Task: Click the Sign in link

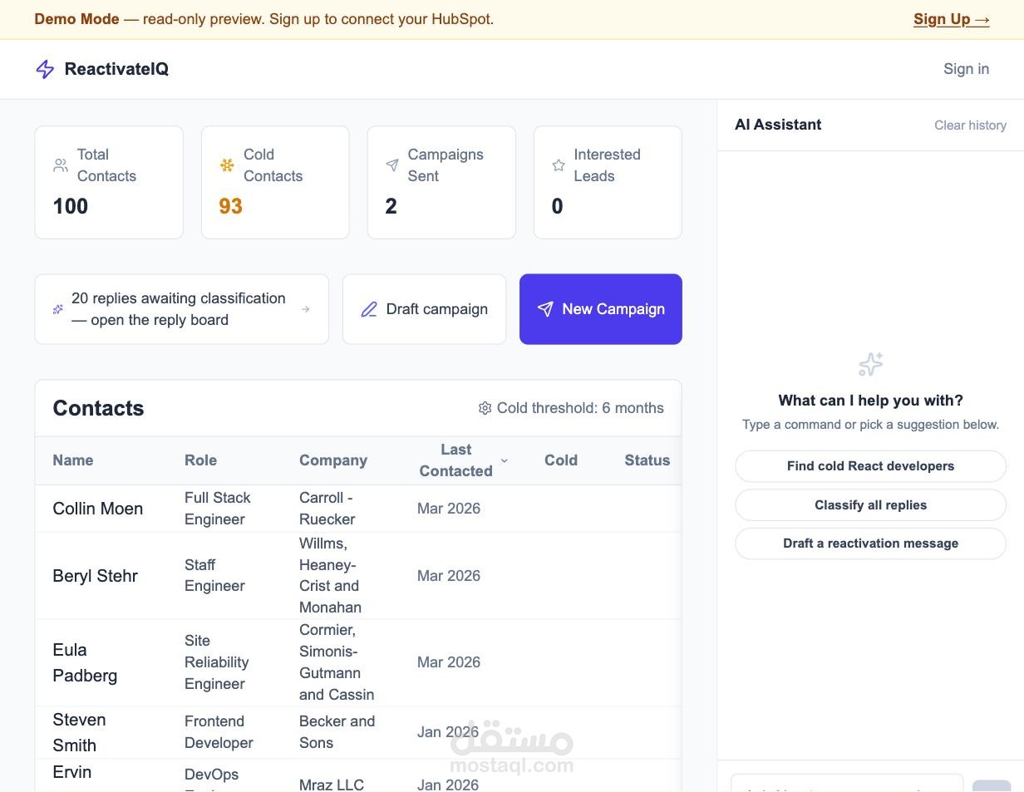Action: (966, 69)
